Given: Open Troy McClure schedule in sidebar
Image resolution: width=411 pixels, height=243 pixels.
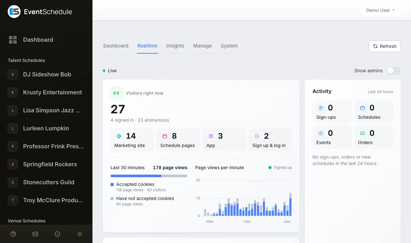Looking at the screenshot, I should click(x=46, y=200).
